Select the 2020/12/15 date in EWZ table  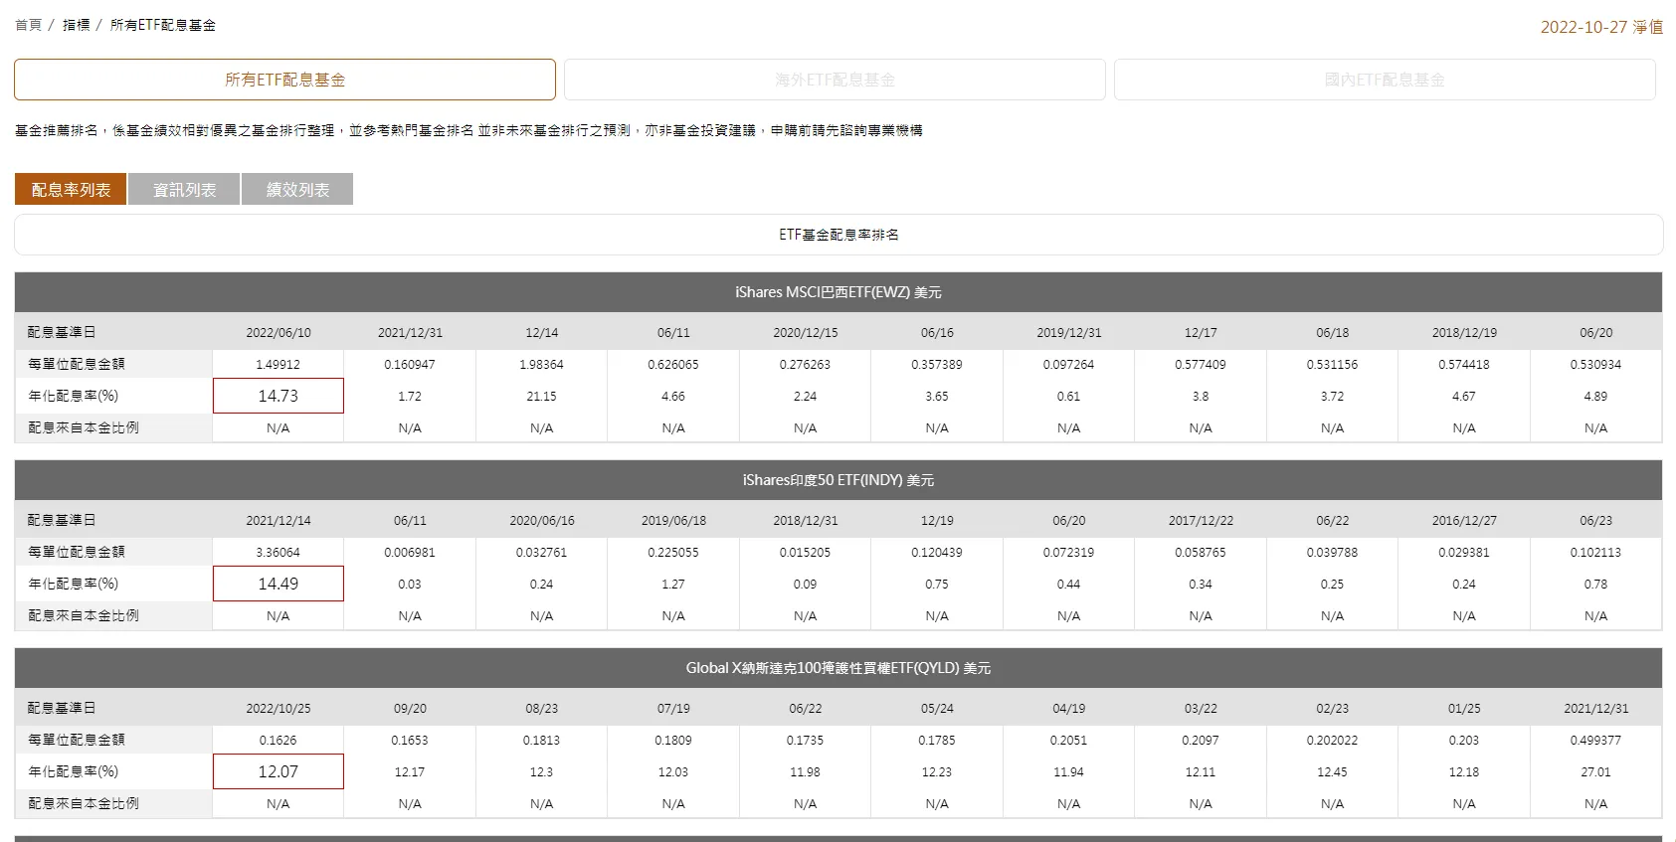tap(806, 333)
